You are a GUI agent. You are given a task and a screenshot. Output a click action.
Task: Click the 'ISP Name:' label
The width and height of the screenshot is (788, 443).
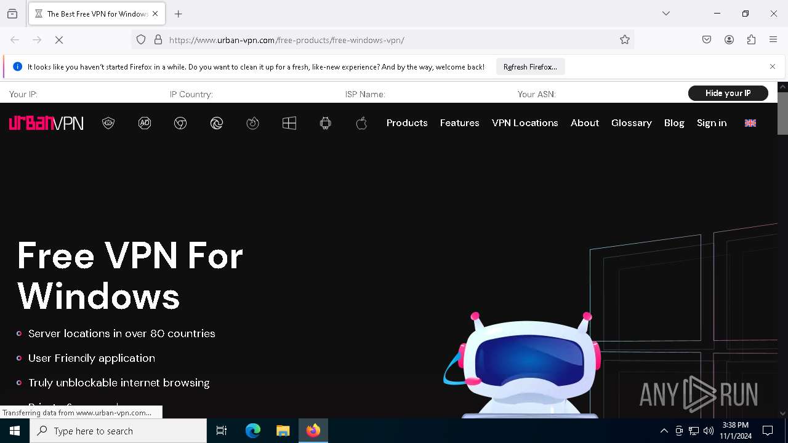(x=365, y=94)
